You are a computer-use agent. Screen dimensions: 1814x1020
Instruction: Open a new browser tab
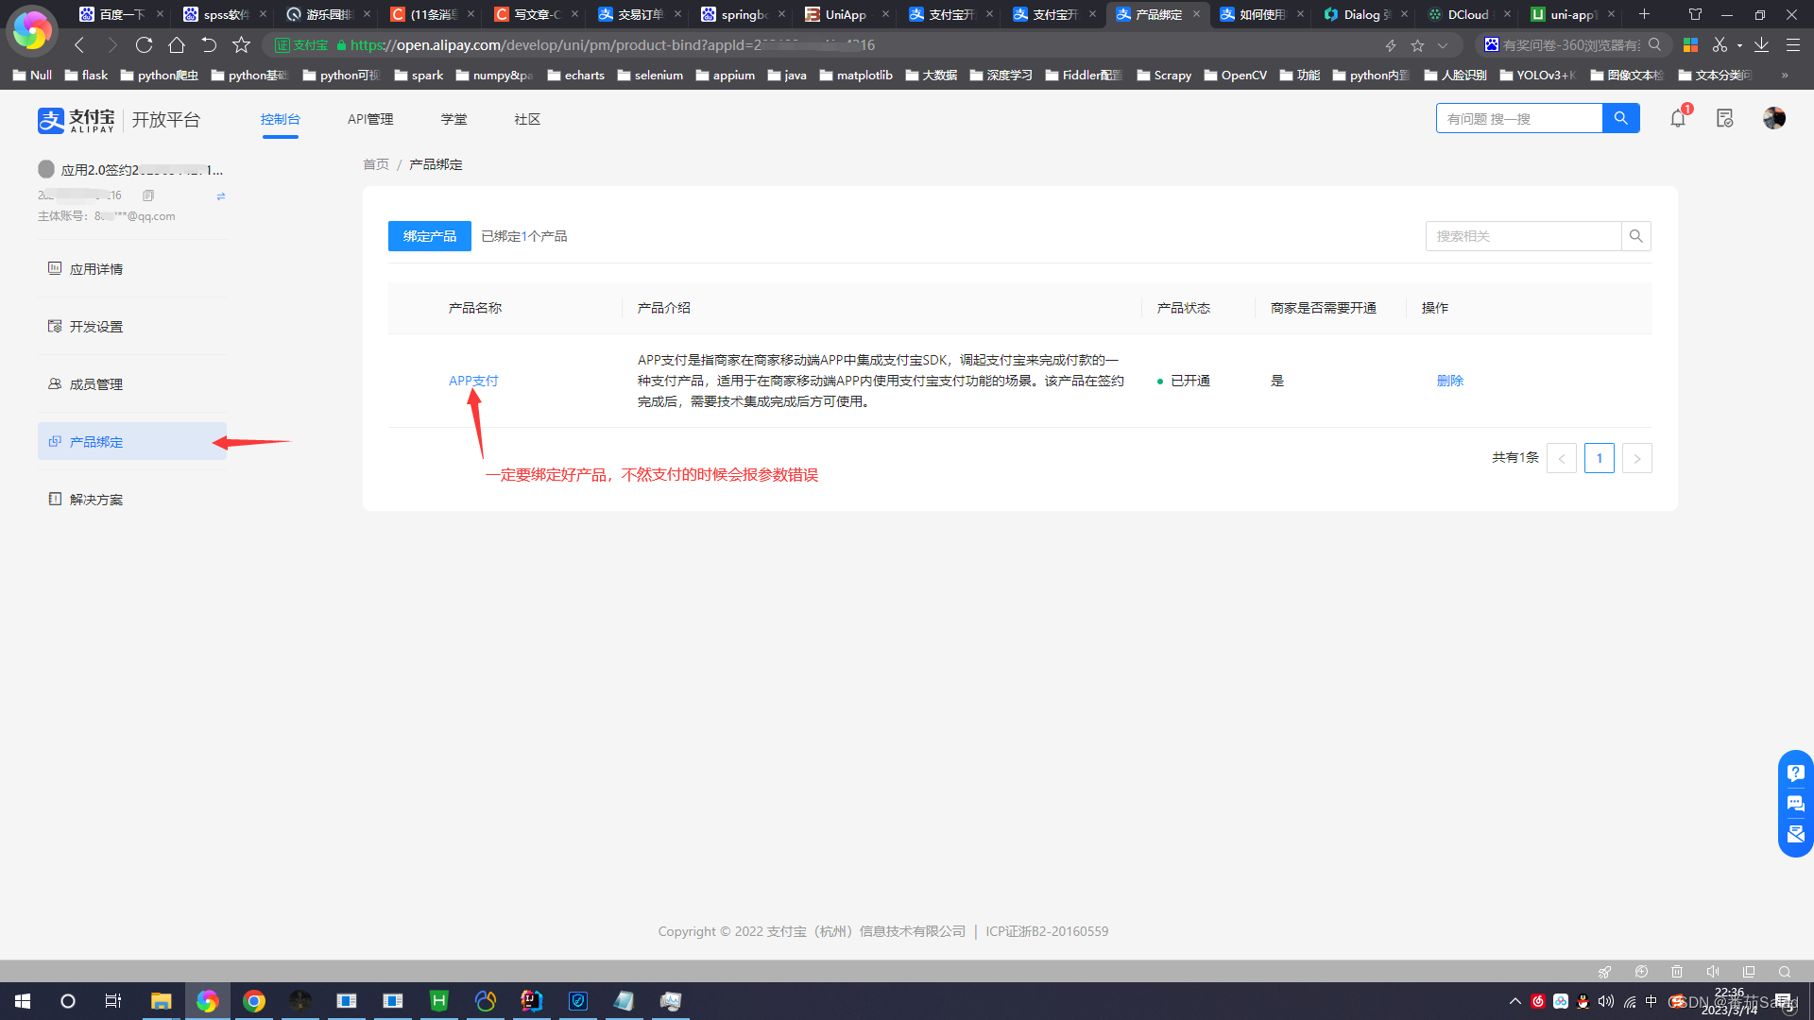[1645, 14]
